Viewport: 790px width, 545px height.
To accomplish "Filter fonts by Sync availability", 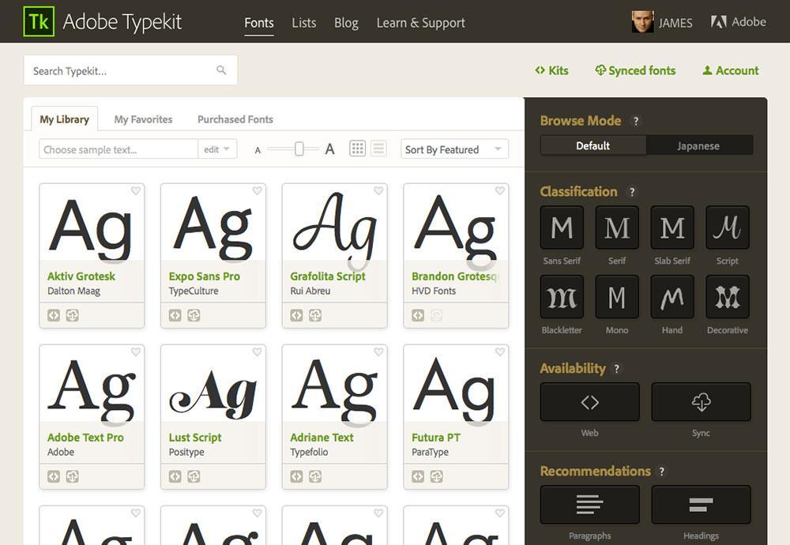I will 701,402.
